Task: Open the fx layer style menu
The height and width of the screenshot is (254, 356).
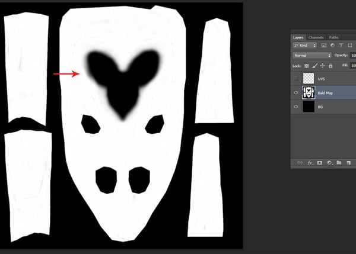Action: coord(310,163)
